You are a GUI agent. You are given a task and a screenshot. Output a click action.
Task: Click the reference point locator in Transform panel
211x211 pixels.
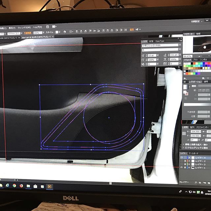click(184, 134)
